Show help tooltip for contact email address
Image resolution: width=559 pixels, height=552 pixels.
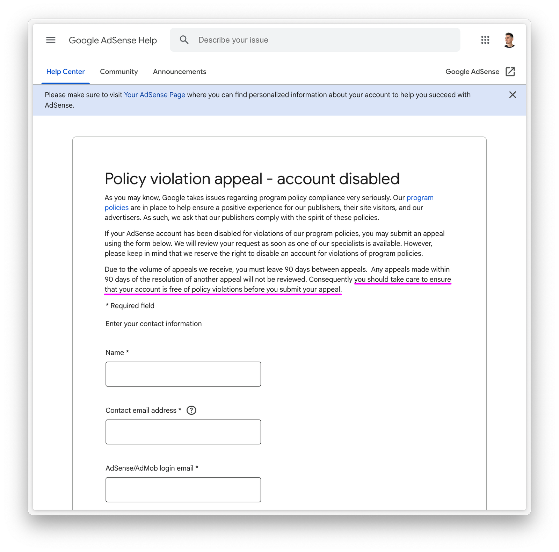click(x=191, y=410)
